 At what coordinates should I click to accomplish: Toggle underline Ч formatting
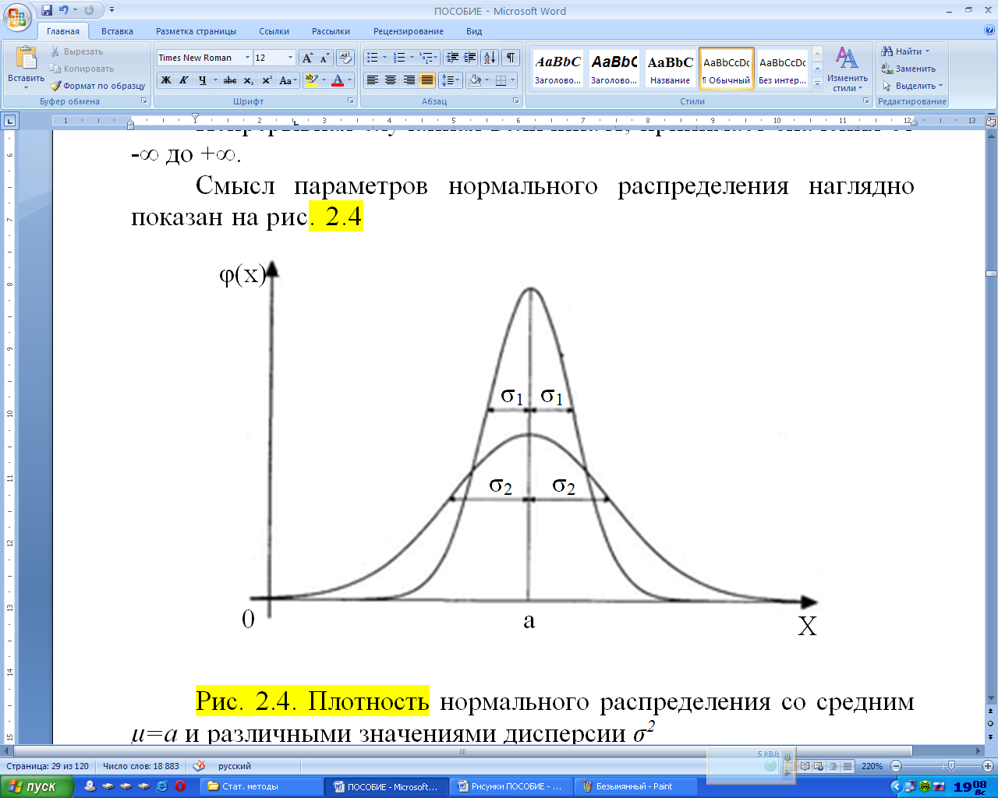click(203, 79)
